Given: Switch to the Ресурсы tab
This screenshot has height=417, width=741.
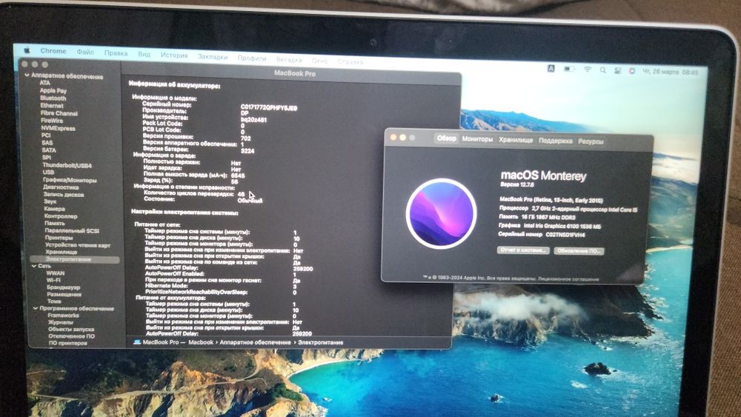Looking at the screenshot, I should coord(591,141).
